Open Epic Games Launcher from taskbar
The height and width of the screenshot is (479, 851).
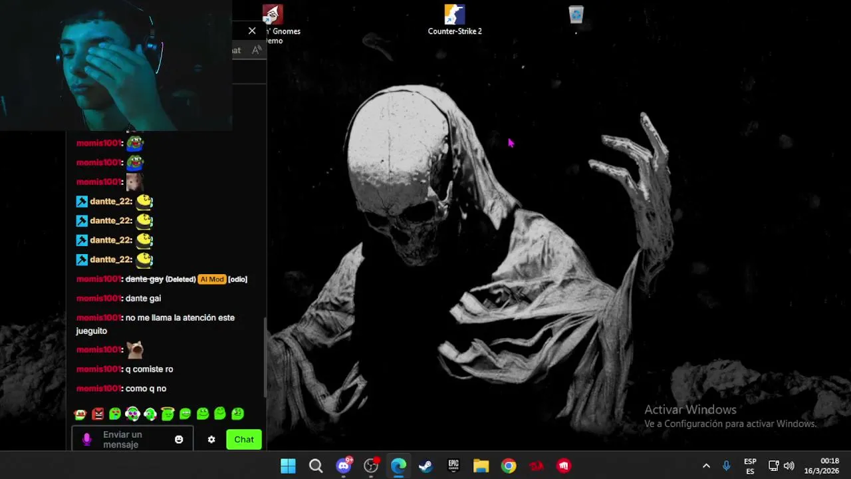click(x=453, y=466)
